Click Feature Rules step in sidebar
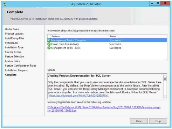 tap(12, 61)
